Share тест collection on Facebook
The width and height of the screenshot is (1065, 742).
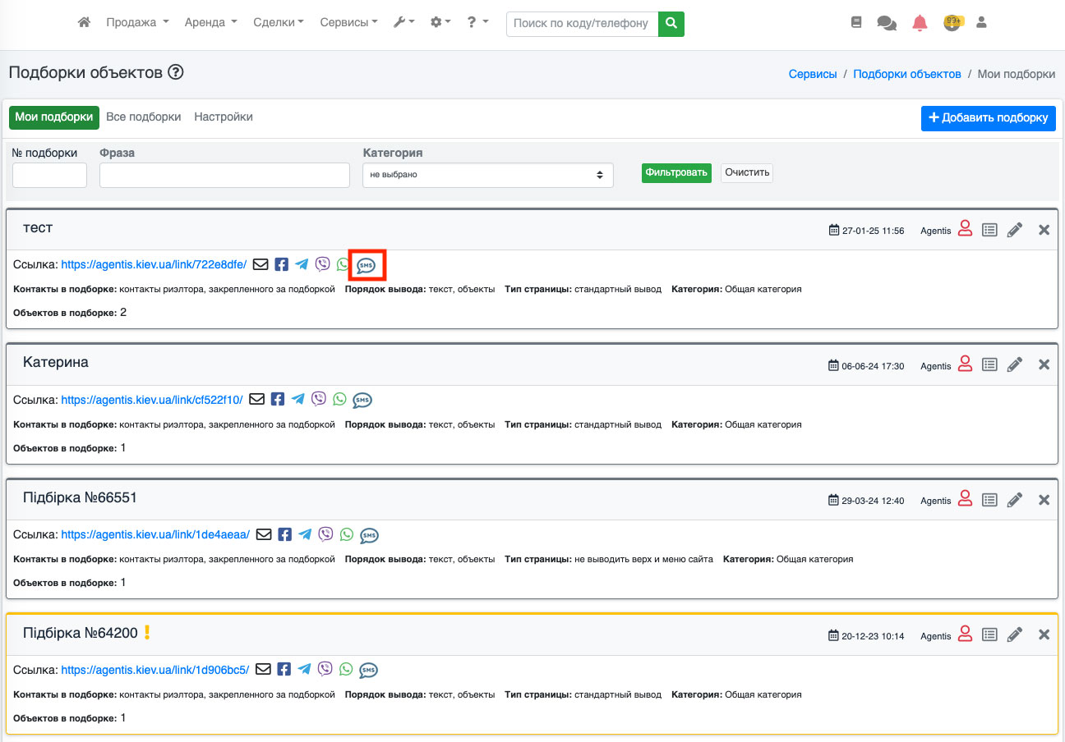(x=281, y=264)
